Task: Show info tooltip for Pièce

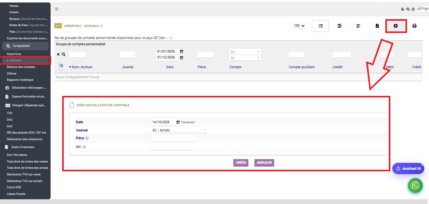Action: pyautogui.click(x=87, y=138)
